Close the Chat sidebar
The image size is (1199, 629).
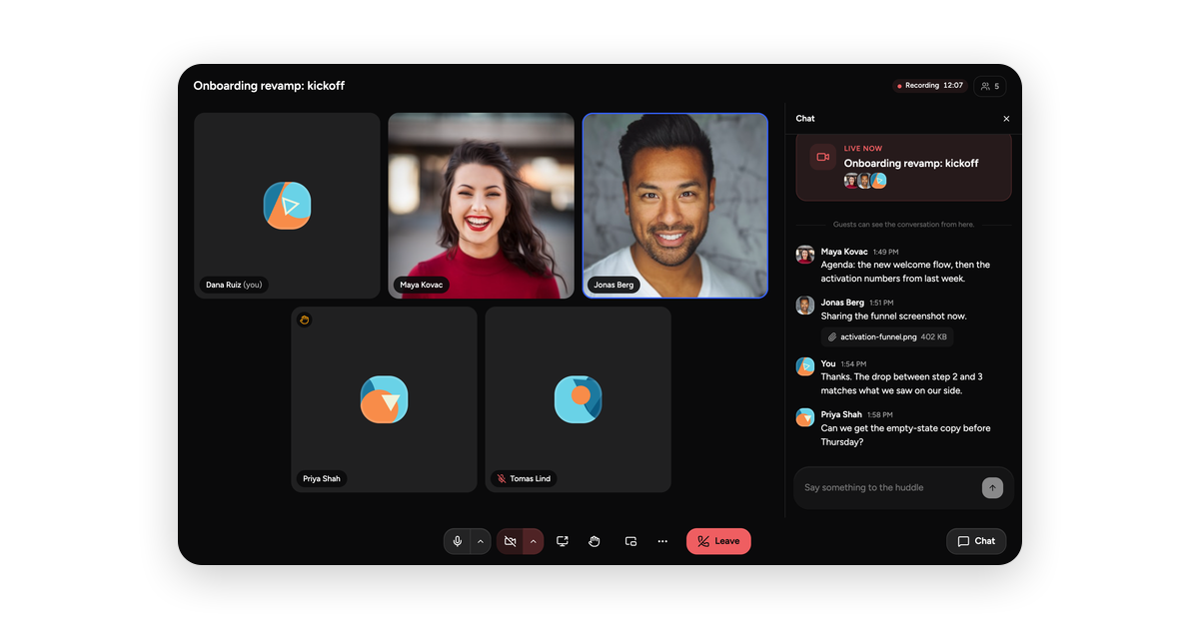tap(1006, 119)
